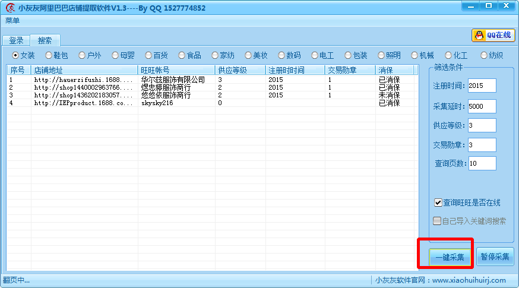Click the 供应等级 filter input field
This screenshot has width=519, height=288.
(x=482, y=125)
